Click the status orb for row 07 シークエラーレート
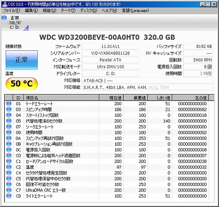The height and width of the screenshot is (207, 219). (x=9, y=127)
